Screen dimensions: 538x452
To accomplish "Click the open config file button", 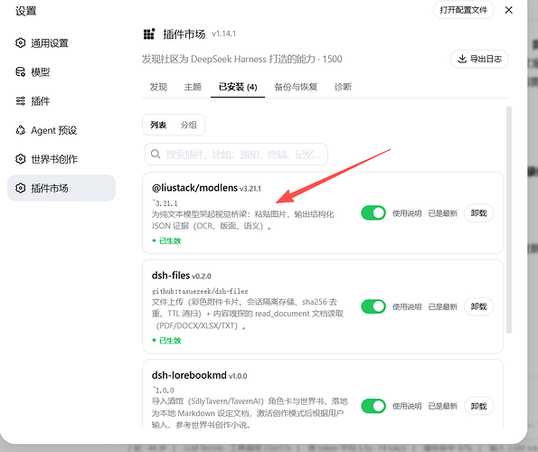I will point(464,10).
